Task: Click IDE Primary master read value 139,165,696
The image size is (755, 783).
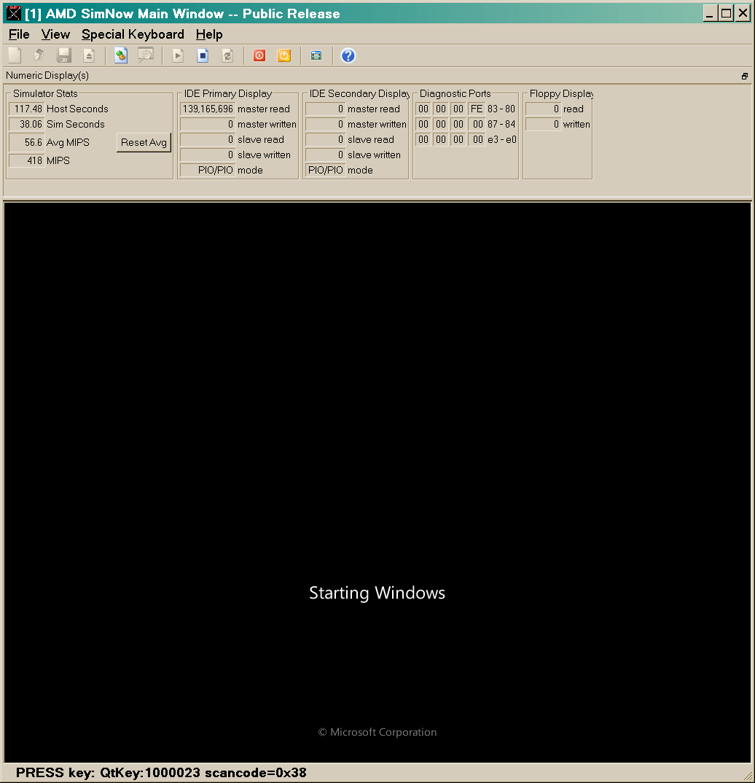Action: tap(208, 109)
